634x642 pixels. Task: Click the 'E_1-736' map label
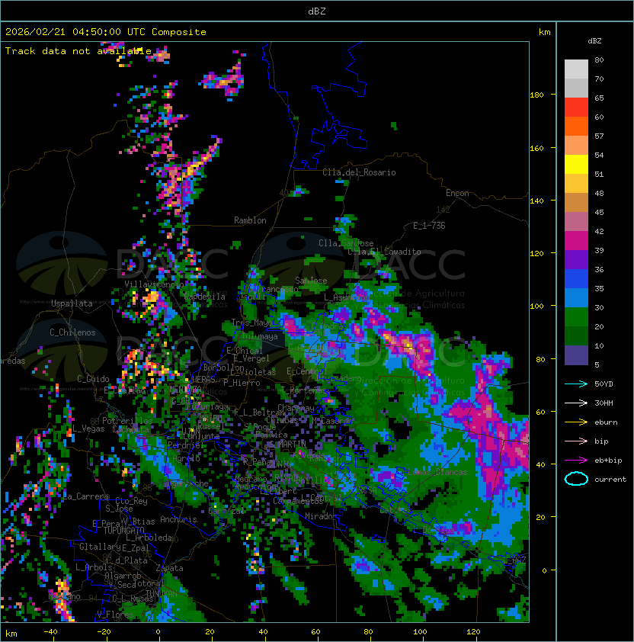(429, 226)
